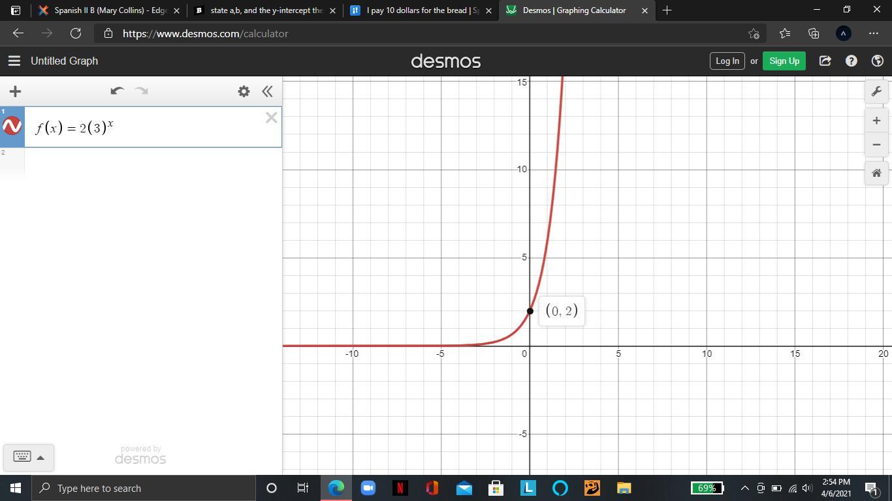Undo the last graph change

point(117,91)
